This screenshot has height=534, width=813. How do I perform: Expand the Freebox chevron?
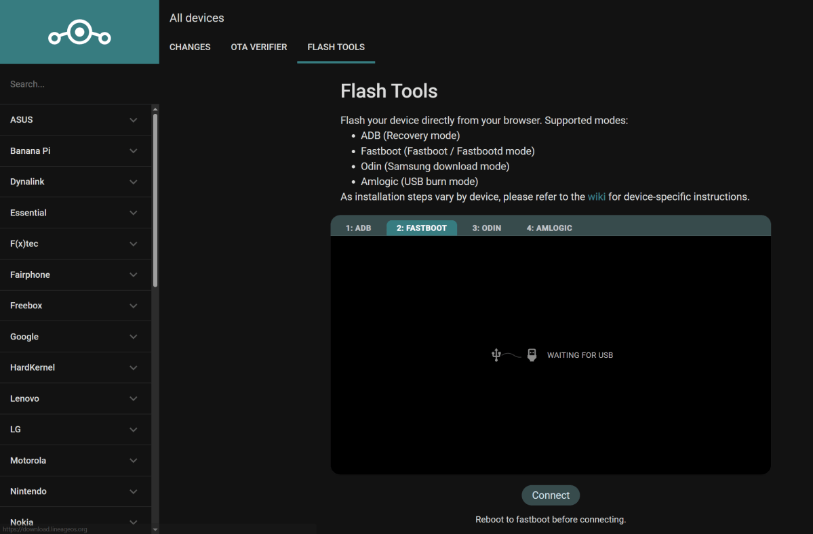(134, 306)
